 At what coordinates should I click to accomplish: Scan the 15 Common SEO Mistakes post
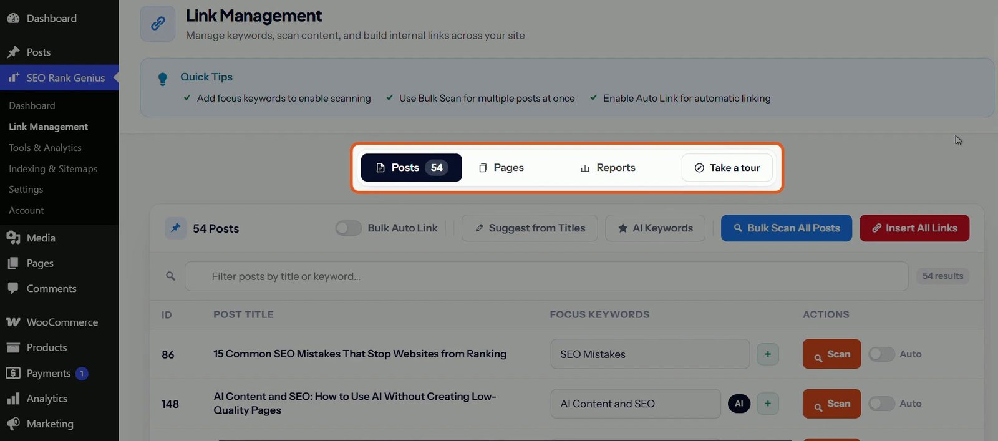click(831, 354)
